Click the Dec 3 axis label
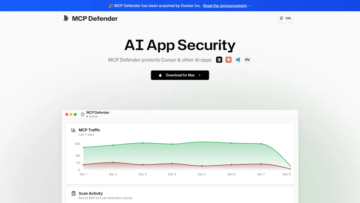The image size is (360, 203). (143, 174)
